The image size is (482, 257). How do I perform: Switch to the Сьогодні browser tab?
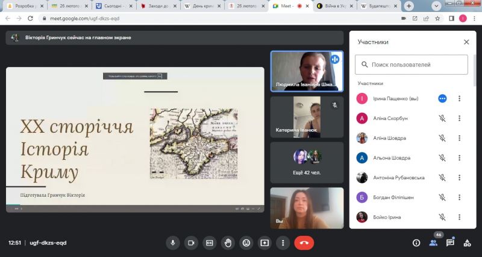(114, 6)
